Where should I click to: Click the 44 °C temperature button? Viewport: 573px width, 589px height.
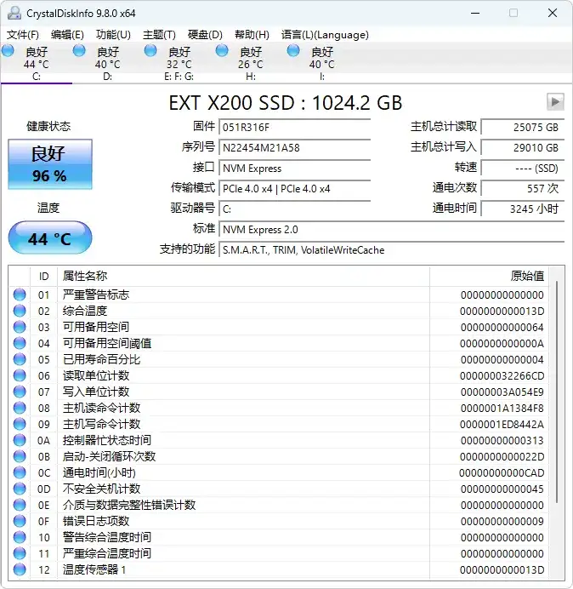point(50,238)
